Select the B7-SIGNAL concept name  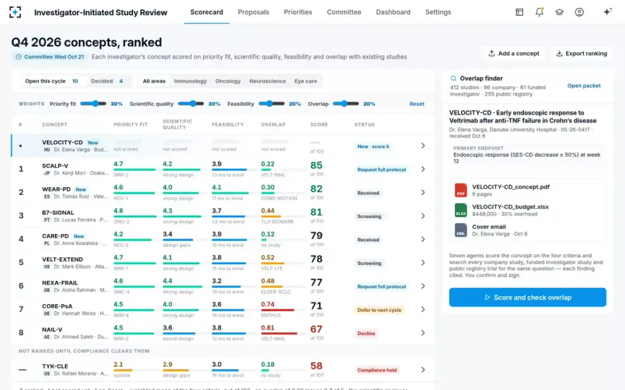(58, 213)
